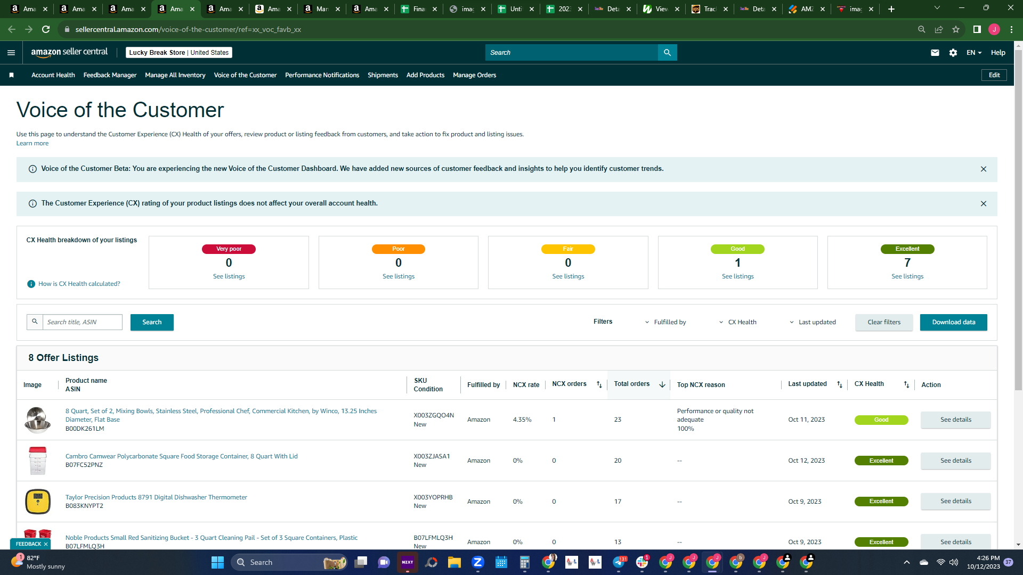Click the Taylor thermometer product thumbnail
1023x575 pixels.
pos(37,502)
